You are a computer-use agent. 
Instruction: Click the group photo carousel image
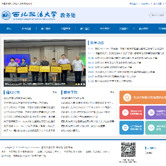pyautogui.click(x=45, y=63)
